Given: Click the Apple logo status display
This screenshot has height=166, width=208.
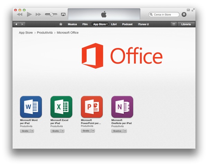Looking at the screenshot, I should [x=104, y=14].
